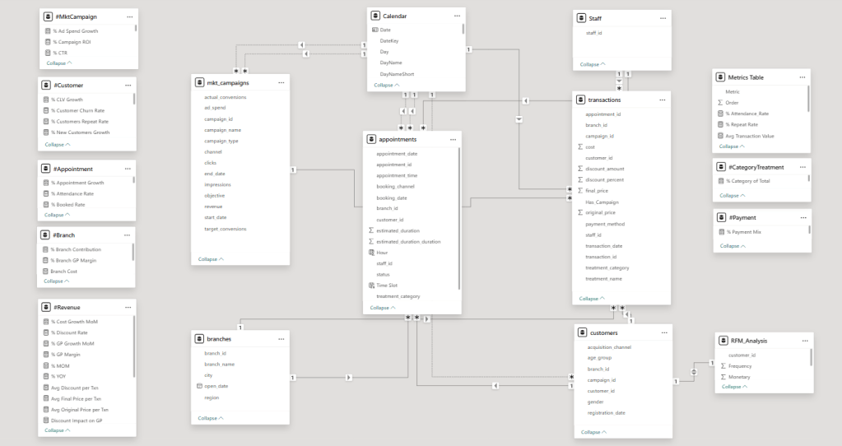
Task: Select % GP Margin measure in #Revenue
Action: click(x=67, y=355)
